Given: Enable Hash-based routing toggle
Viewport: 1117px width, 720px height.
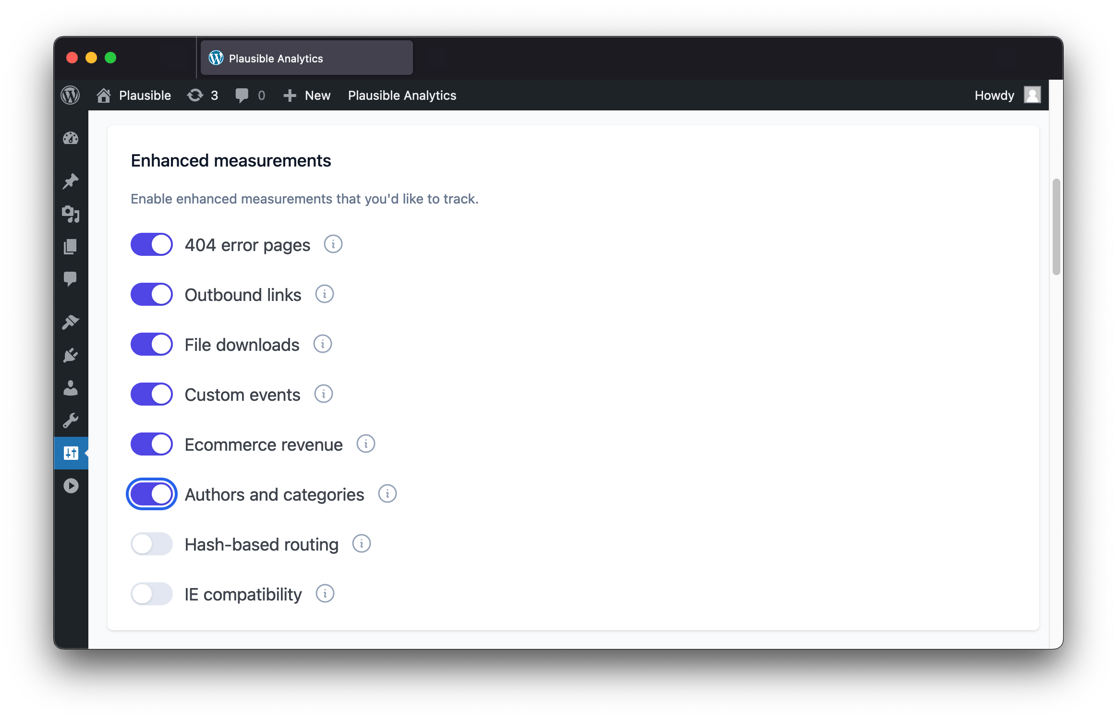Looking at the screenshot, I should [152, 544].
